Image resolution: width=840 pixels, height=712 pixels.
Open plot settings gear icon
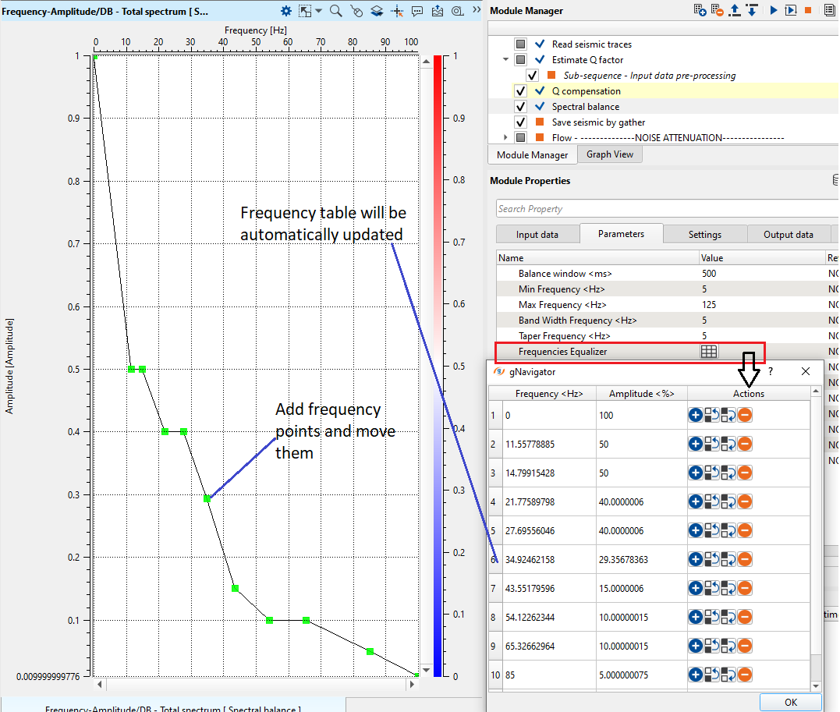click(x=286, y=11)
